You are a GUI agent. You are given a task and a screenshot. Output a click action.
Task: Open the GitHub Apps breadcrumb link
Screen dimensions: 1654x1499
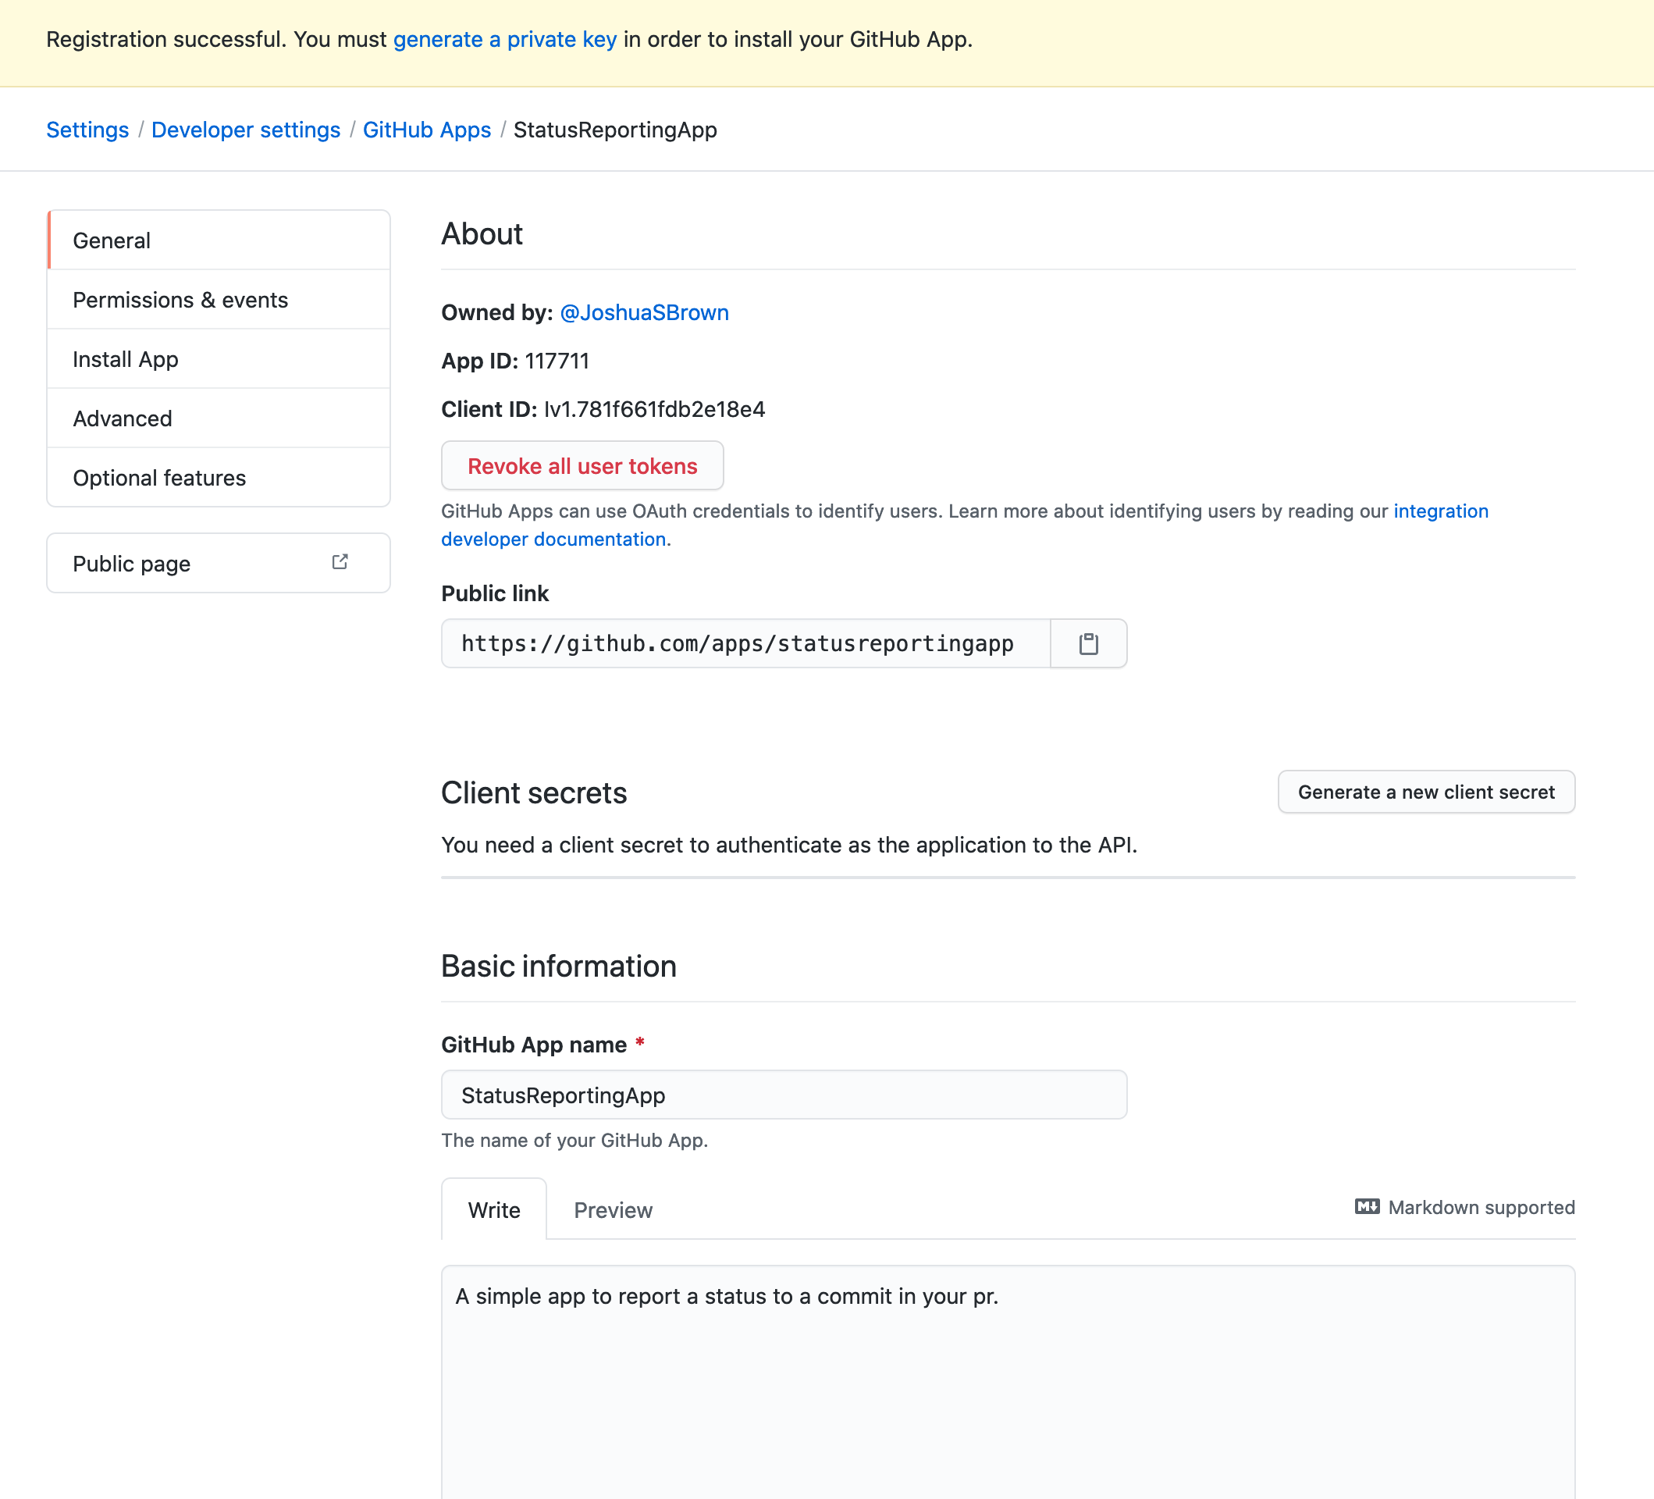click(427, 130)
